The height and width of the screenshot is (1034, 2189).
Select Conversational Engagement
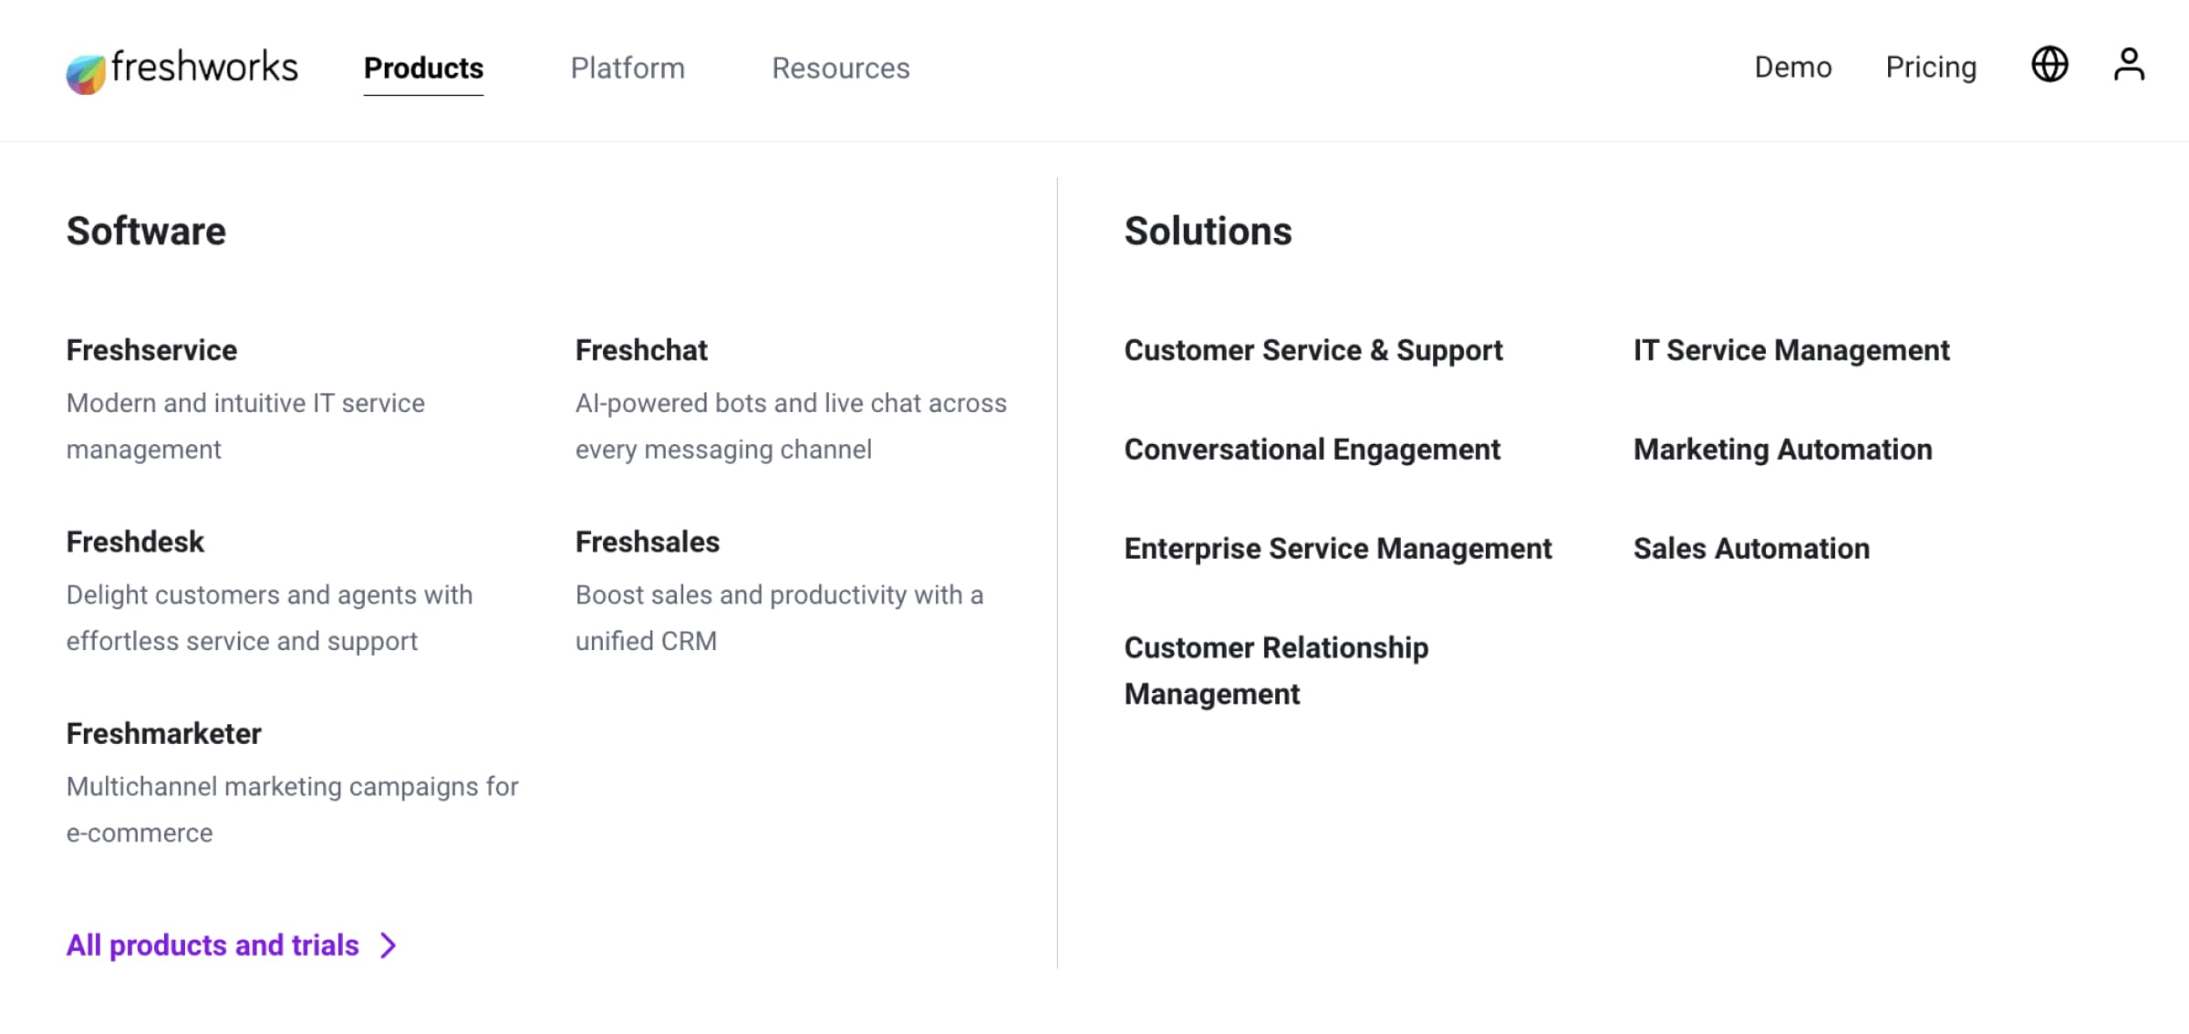pos(1312,449)
